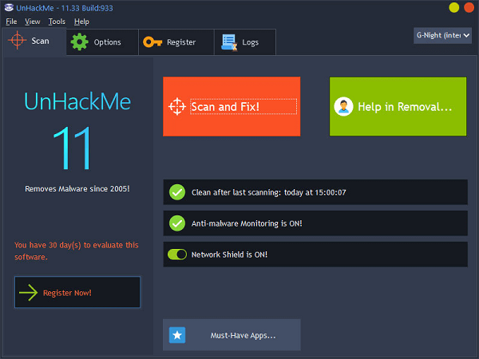Click the green gear Options icon
The width and height of the screenshot is (479, 359).
point(79,41)
